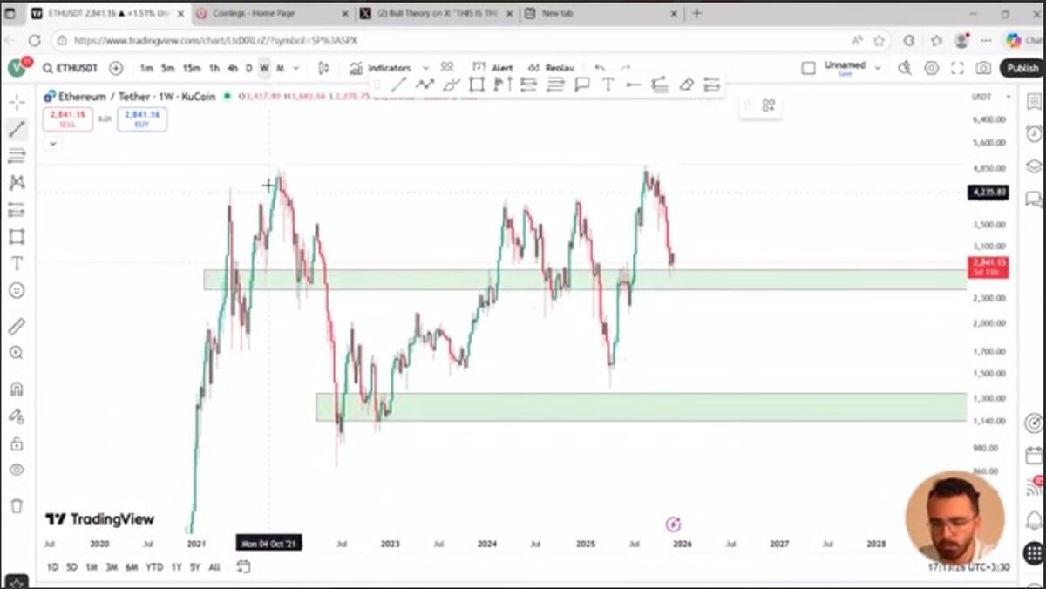1046x589 pixels.
Task: Open the Fibonacci/gann tools in left sidebar
Action: point(17,156)
